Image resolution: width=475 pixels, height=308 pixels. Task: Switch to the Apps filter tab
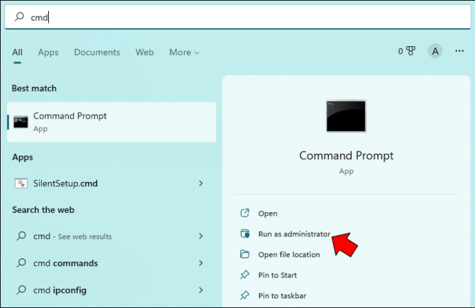click(x=48, y=52)
